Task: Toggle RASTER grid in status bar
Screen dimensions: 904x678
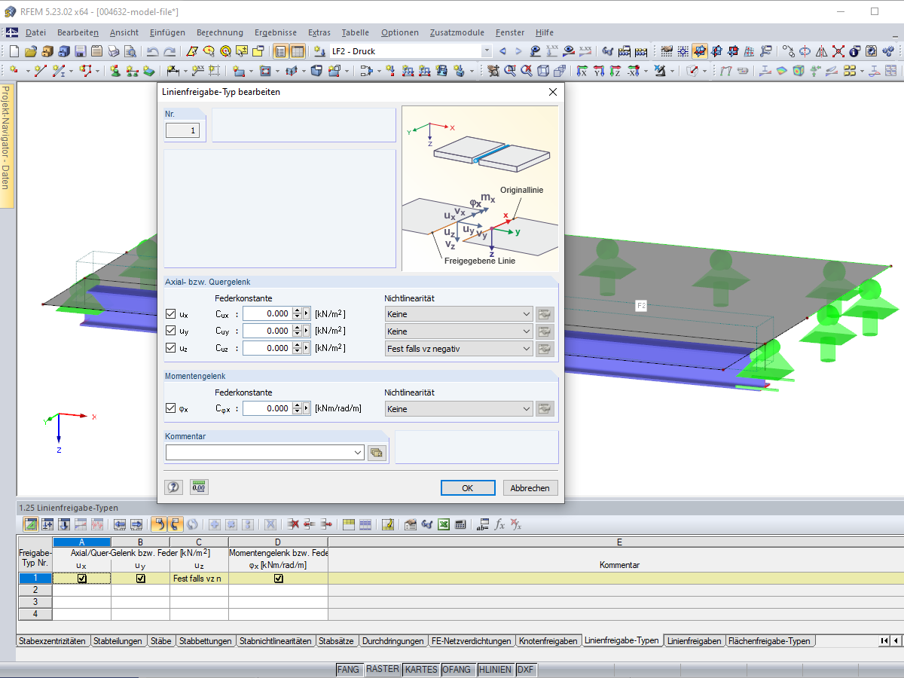Action: [x=383, y=669]
